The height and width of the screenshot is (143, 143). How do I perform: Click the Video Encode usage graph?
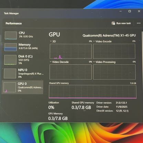pos(114,51)
